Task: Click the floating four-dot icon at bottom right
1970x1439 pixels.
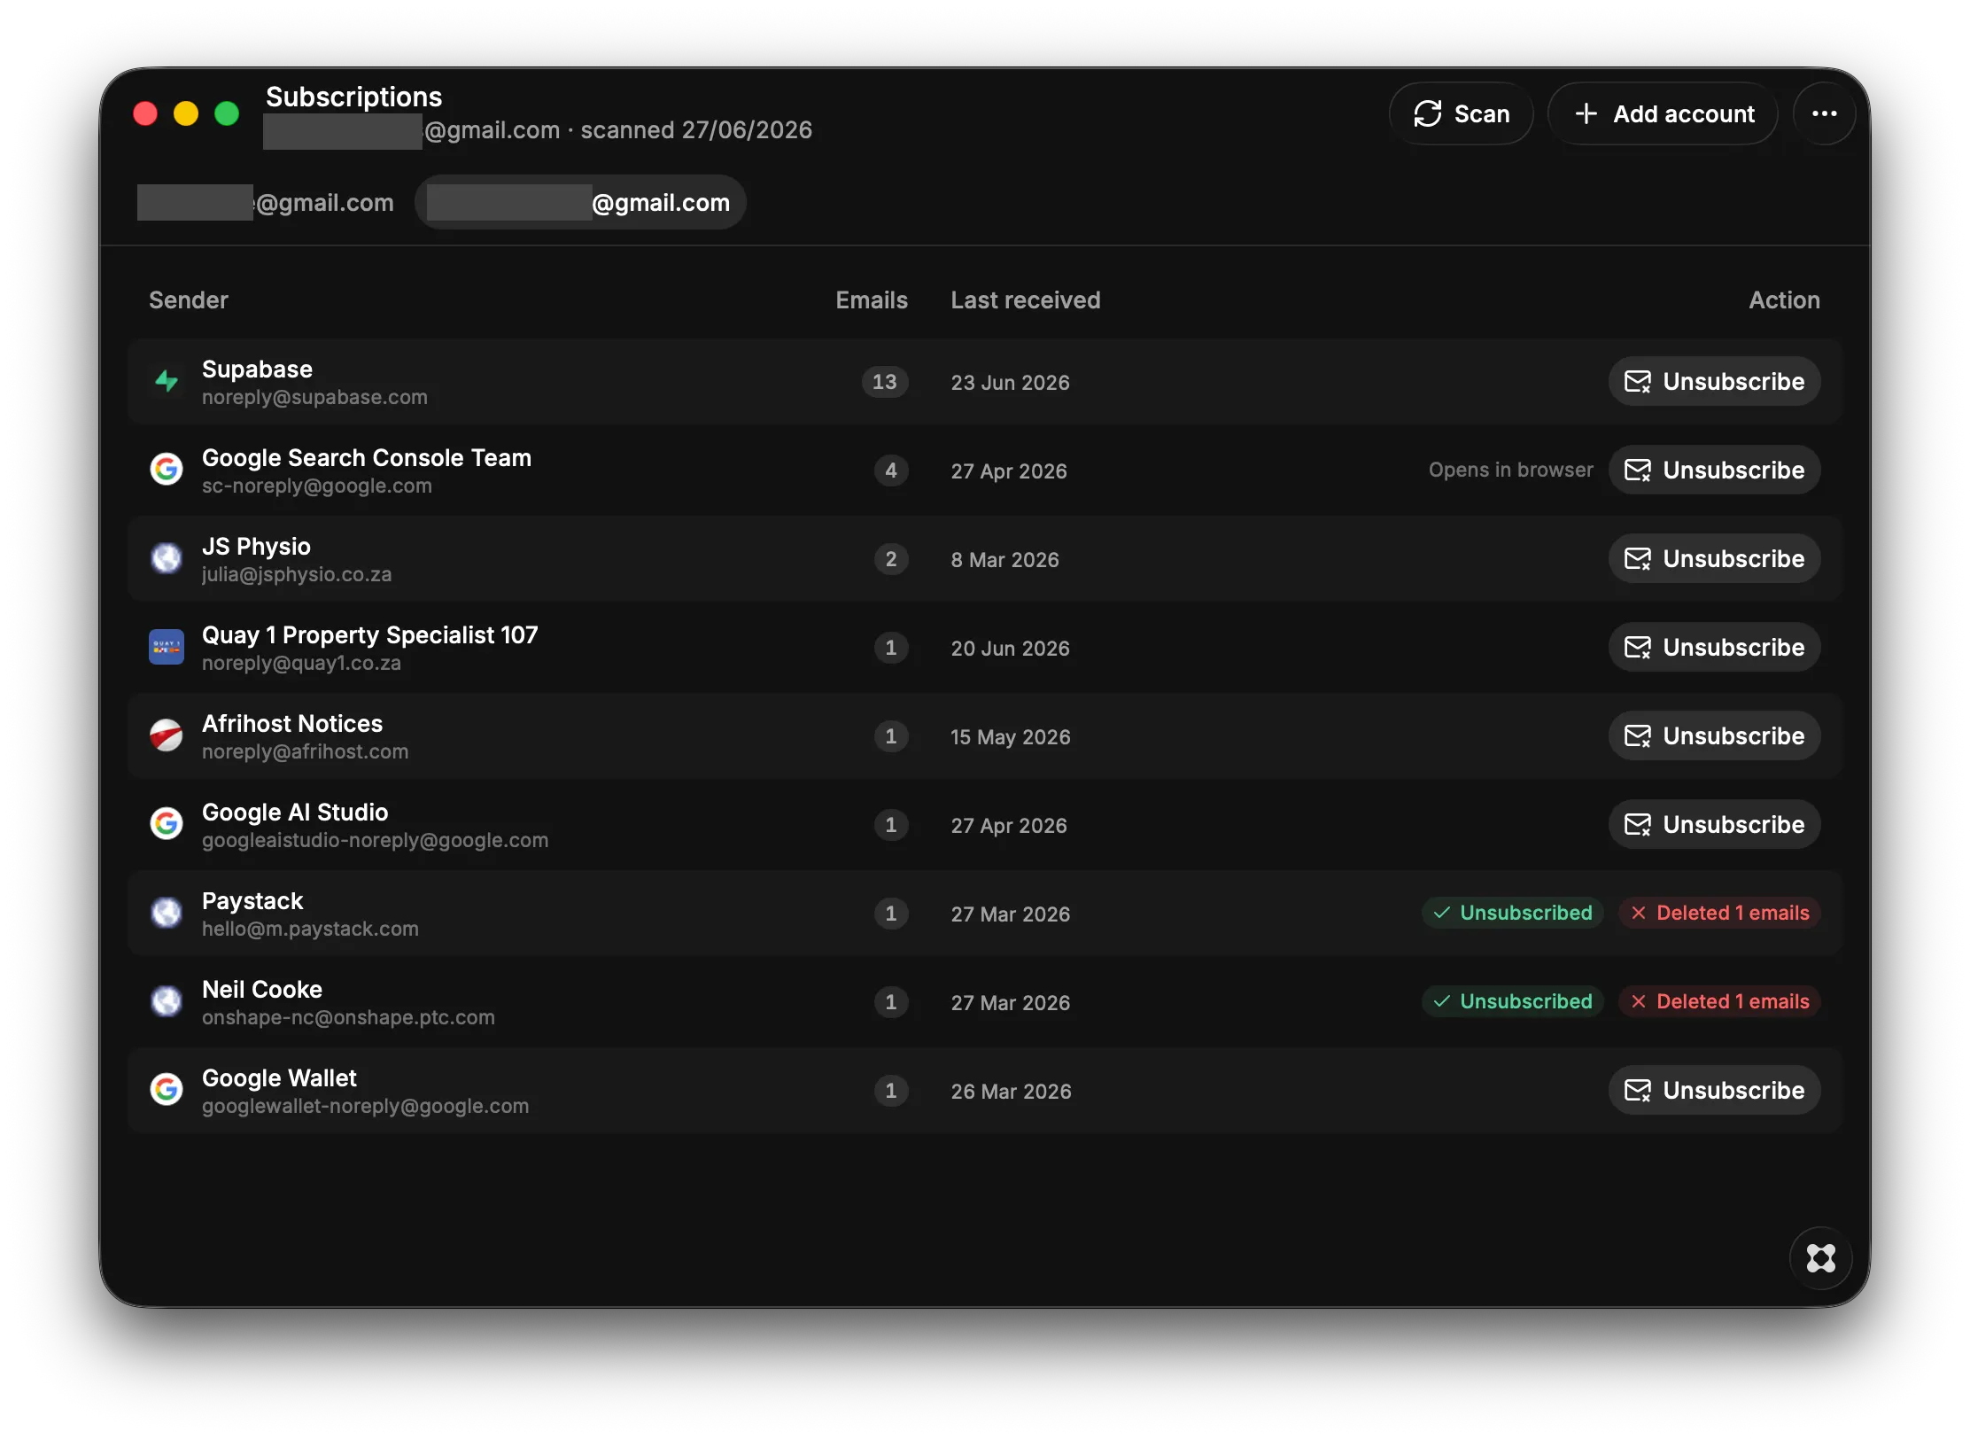Action: tap(1820, 1258)
